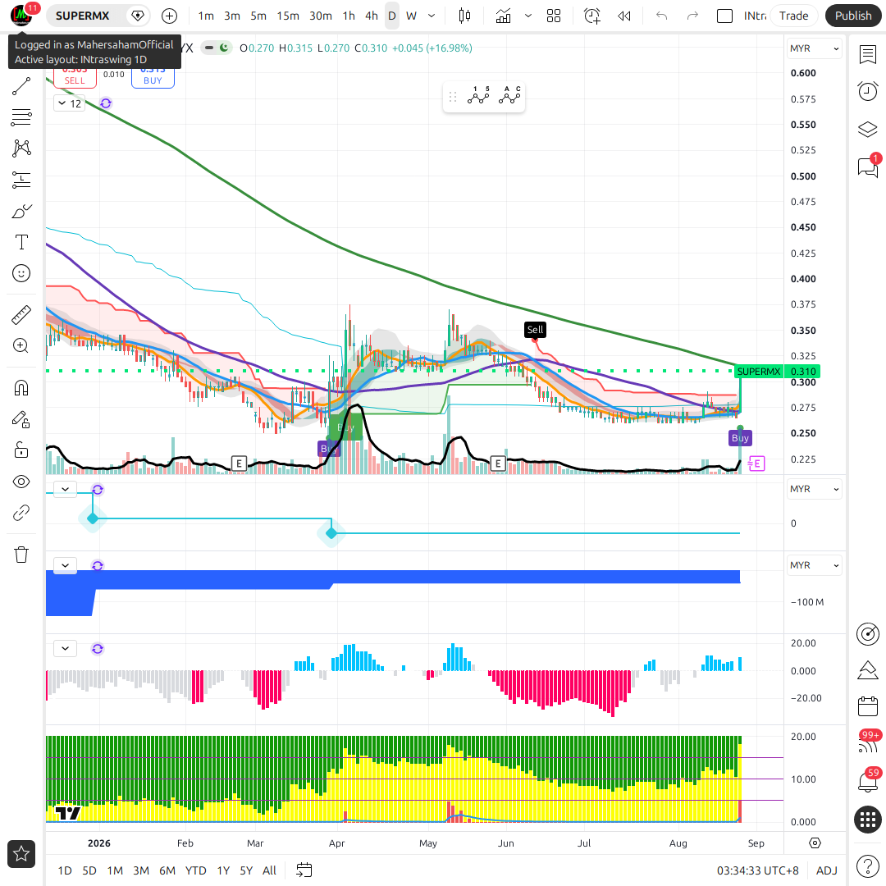The height and width of the screenshot is (886, 886).
Task: Collapse the indicator legend showing 12
Action: 70,103
